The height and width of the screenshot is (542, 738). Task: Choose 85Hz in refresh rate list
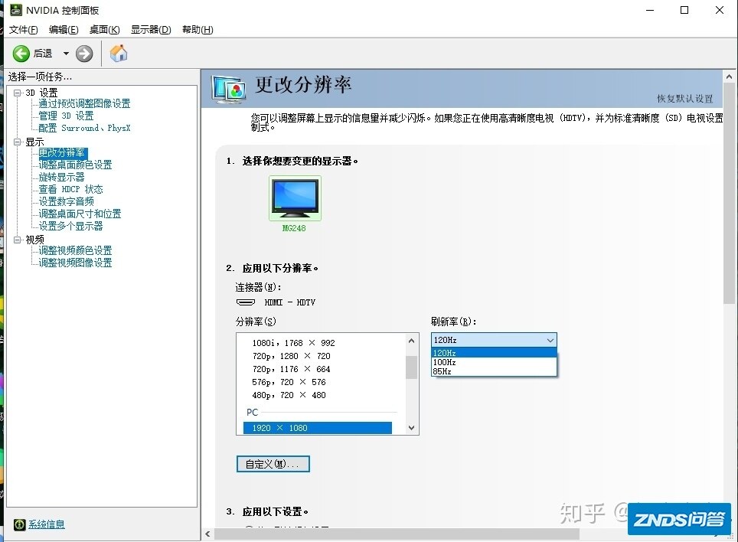[x=494, y=371]
